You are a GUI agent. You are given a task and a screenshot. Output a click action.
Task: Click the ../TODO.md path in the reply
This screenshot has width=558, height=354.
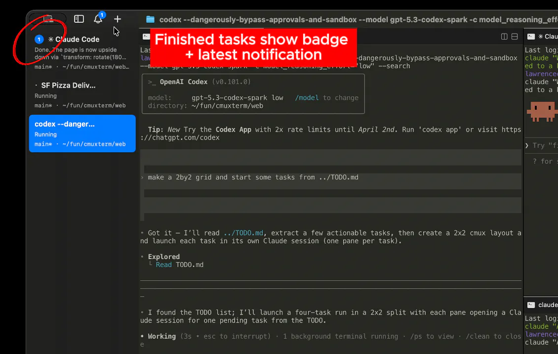[x=243, y=233]
